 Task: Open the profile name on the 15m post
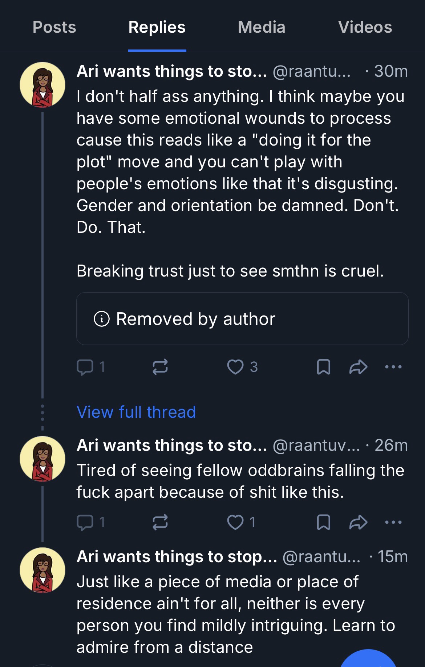(x=177, y=557)
